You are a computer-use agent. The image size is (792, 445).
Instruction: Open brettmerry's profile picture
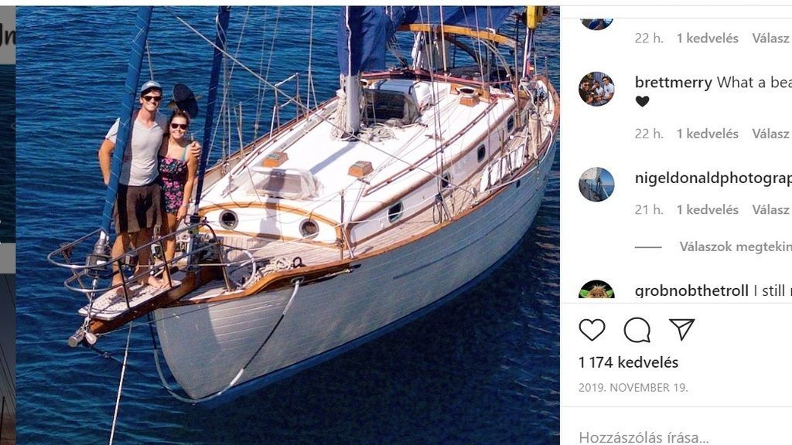[x=596, y=90]
